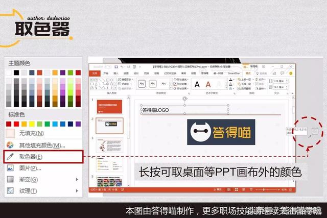Open the 形状效果 Shape Effects dropdown

[x=181, y=88]
